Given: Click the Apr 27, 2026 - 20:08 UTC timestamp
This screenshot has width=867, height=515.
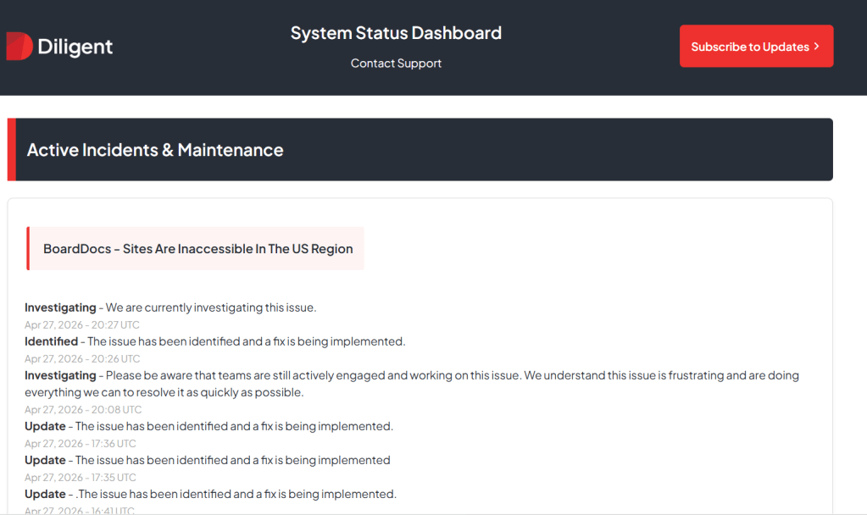Looking at the screenshot, I should click(82, 409).
